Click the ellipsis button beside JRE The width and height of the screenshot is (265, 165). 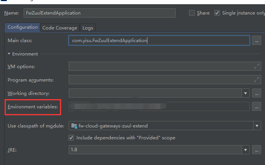(257, 150)
